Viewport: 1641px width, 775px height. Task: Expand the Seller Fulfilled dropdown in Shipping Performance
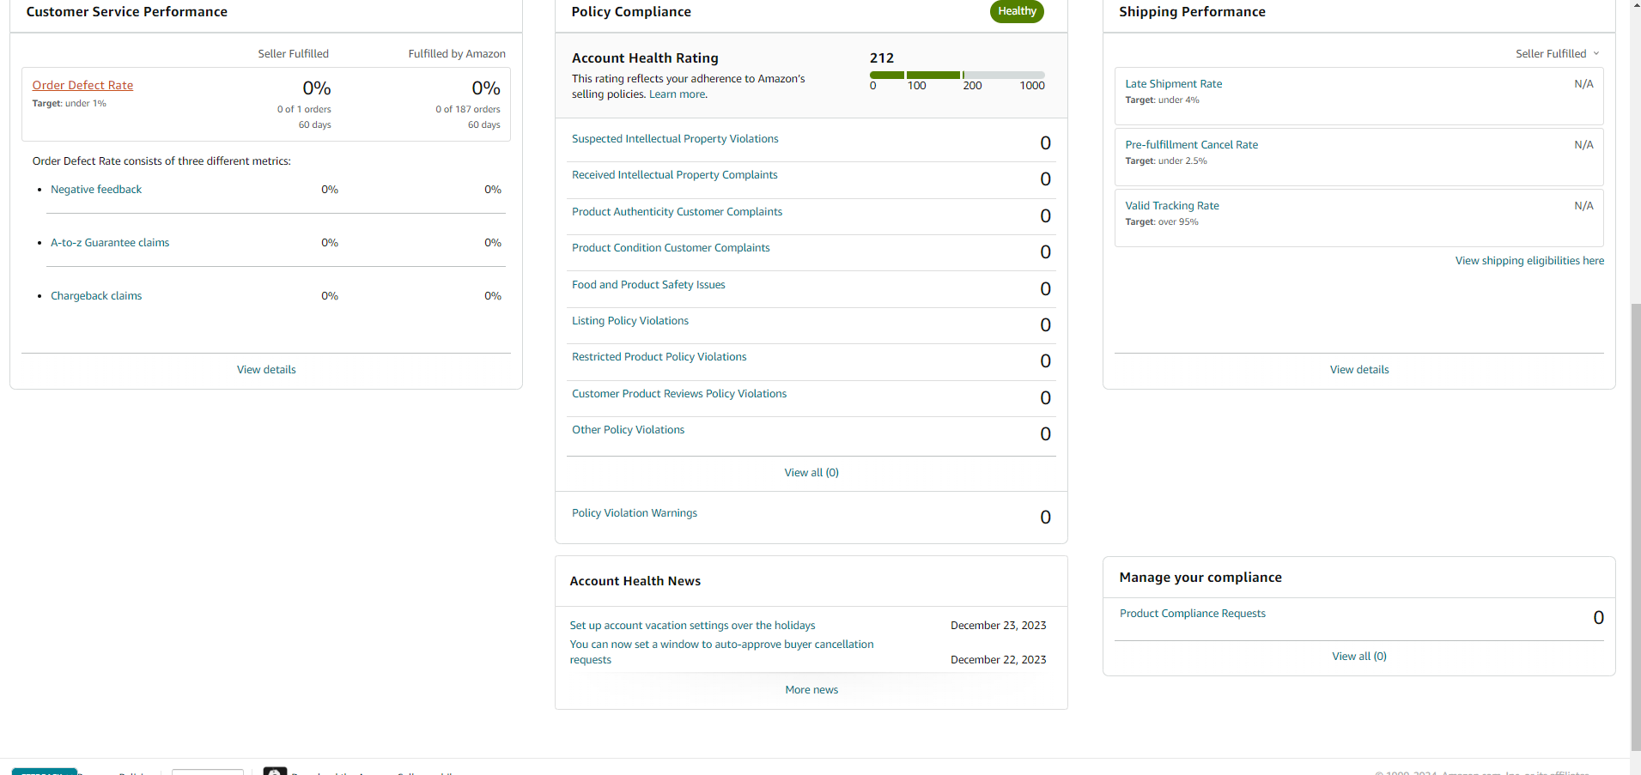1557,54
